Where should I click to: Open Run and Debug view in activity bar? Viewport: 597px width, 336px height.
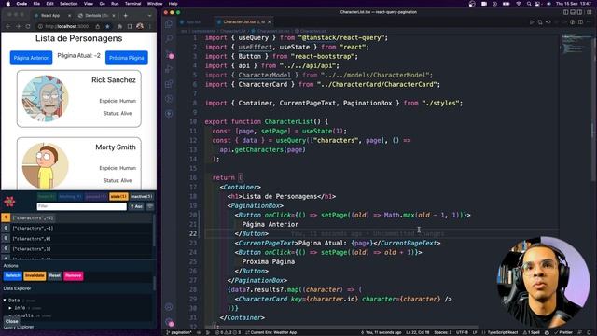click(x=169, y=69)
